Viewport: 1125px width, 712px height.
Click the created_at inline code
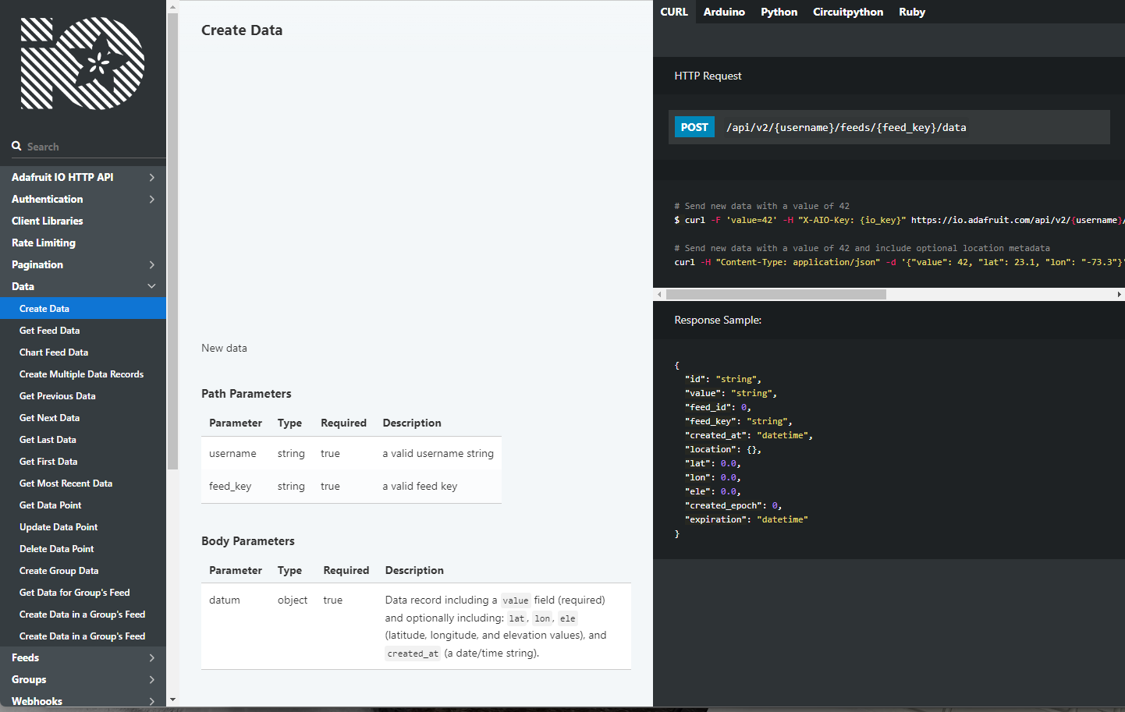(x=413, y=654)
